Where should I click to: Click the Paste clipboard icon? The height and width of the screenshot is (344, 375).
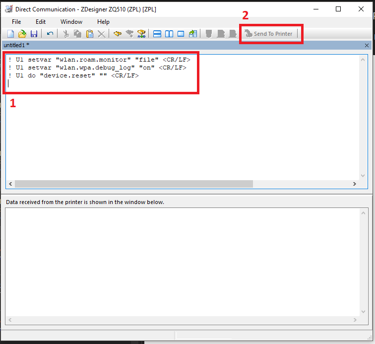(90, 34)
